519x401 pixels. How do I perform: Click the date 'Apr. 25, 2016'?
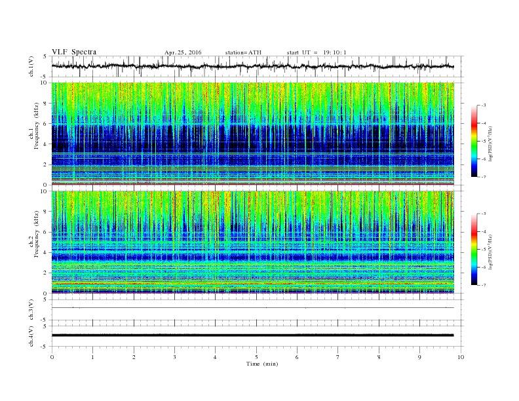[183, 52]
